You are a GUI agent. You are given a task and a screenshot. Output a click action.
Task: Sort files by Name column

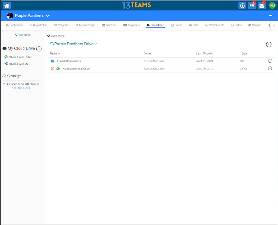pyautogui.click(x=55, y=53)
